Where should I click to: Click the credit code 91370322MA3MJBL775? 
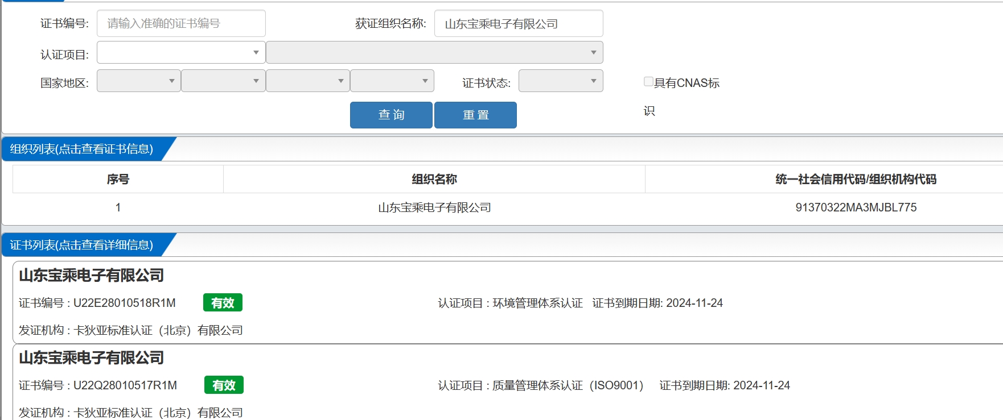[x=856, y=207]
